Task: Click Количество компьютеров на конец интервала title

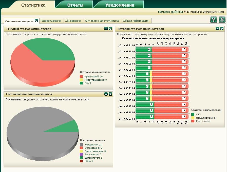Action: coord(153,38)
